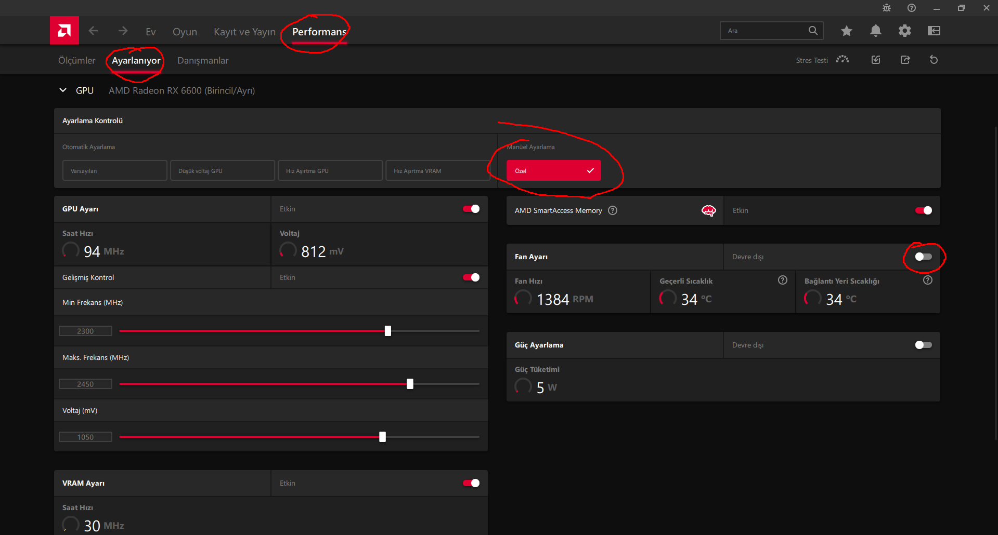998x535 pixels.
Task: Click the export tuning profile icon
Action: (x=905, y=60)
